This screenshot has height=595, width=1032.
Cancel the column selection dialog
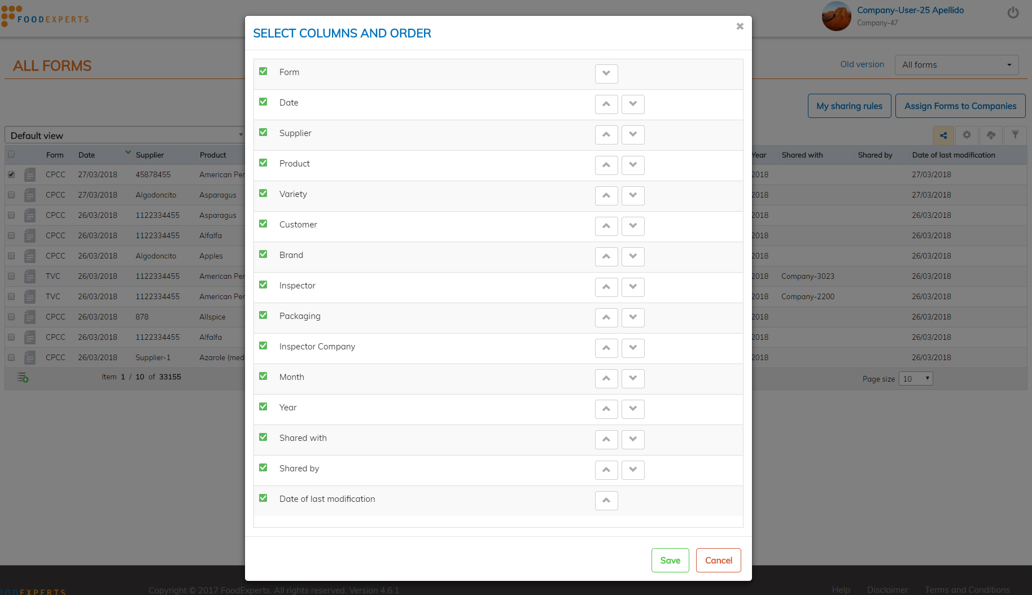click(x=718, y=560)
